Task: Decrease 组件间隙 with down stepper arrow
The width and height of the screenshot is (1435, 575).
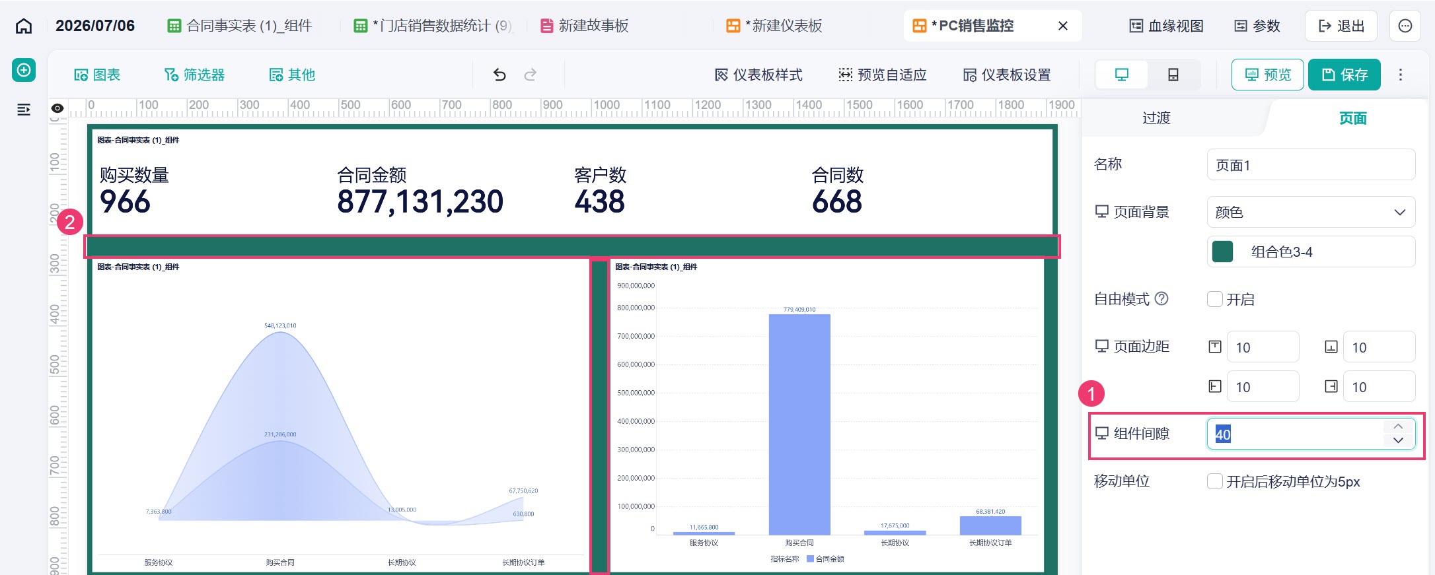Action: pyautogui.click(x=1398, y=440)
